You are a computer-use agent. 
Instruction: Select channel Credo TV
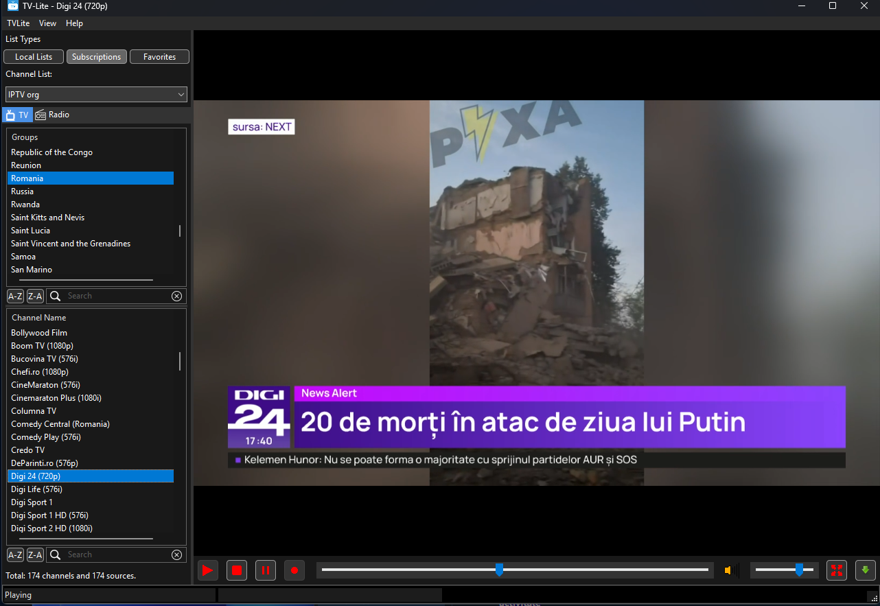pyautogui.click(x=91, y=450)
